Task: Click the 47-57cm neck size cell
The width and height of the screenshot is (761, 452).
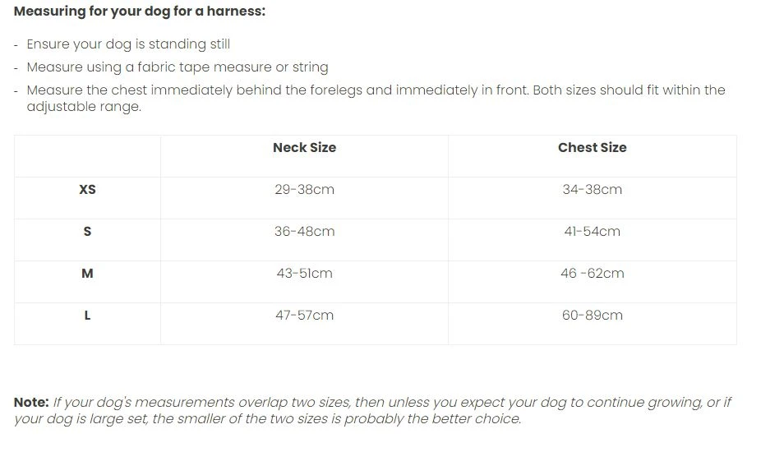Action: (x=304, y=316)
